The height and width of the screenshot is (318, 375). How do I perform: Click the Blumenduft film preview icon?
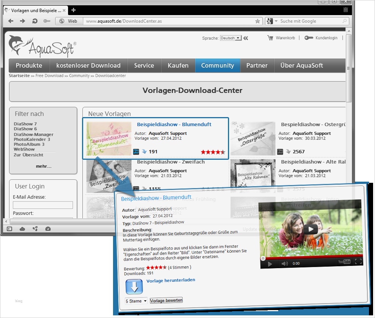click(x=136, y=152)
